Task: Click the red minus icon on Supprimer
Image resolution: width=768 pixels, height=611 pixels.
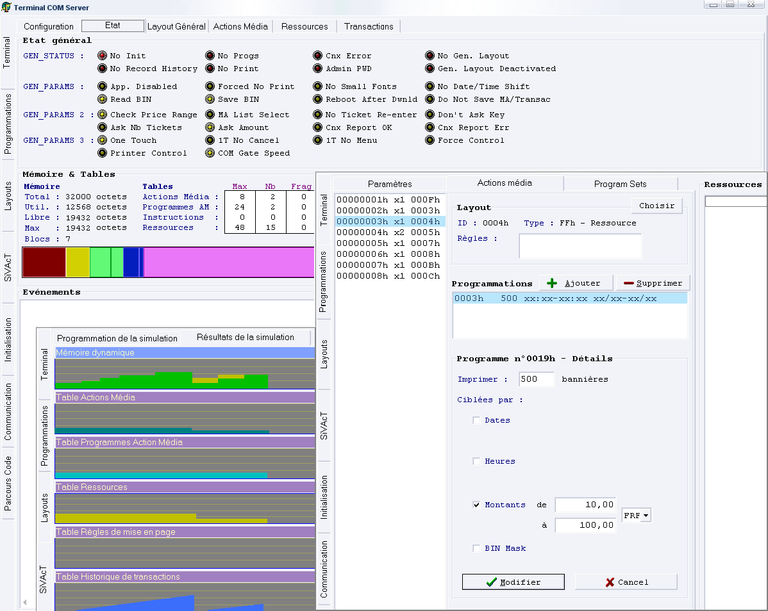Action: coord(628,283)
